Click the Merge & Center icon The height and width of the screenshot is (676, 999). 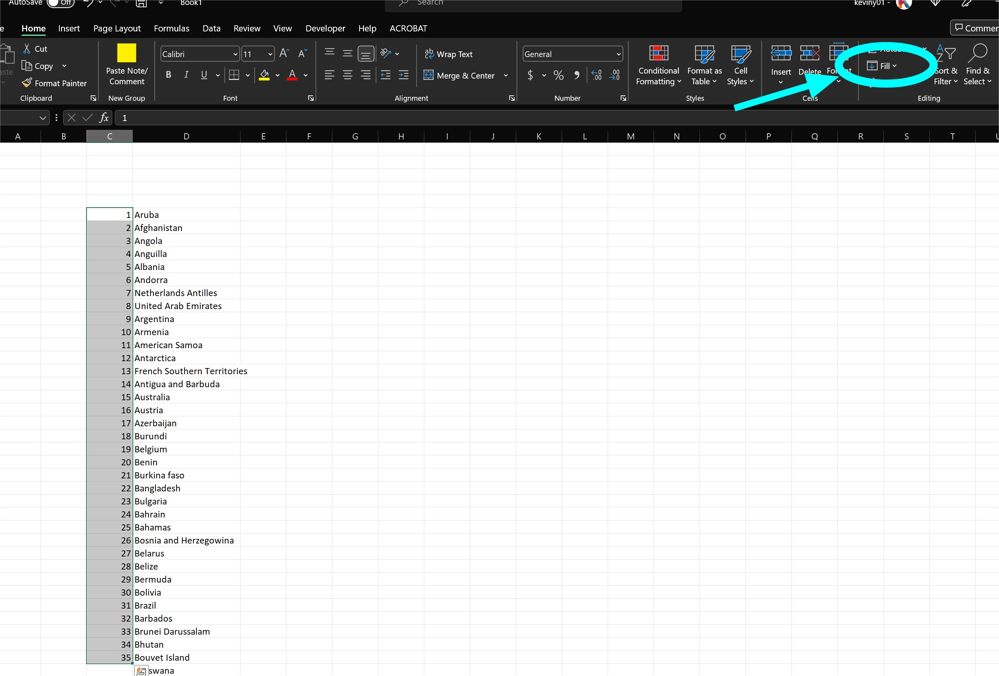click(428, 75)
